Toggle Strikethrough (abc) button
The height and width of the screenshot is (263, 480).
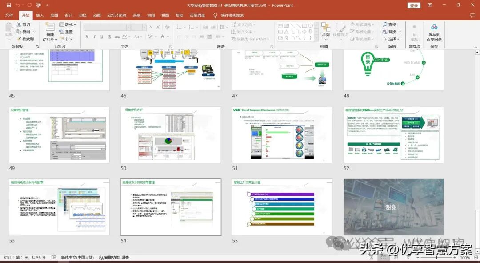click(117, 37)
